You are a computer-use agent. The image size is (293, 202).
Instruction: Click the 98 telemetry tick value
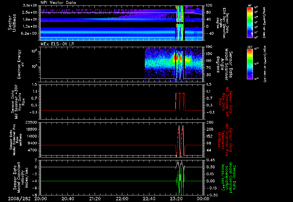click(x=209, y=143)
